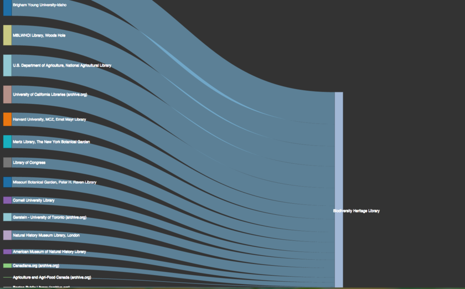Screen dimensions: 465x289
Task: Click the 'Natural History Museum Library, London' label
Action: (x=46, y=235)
